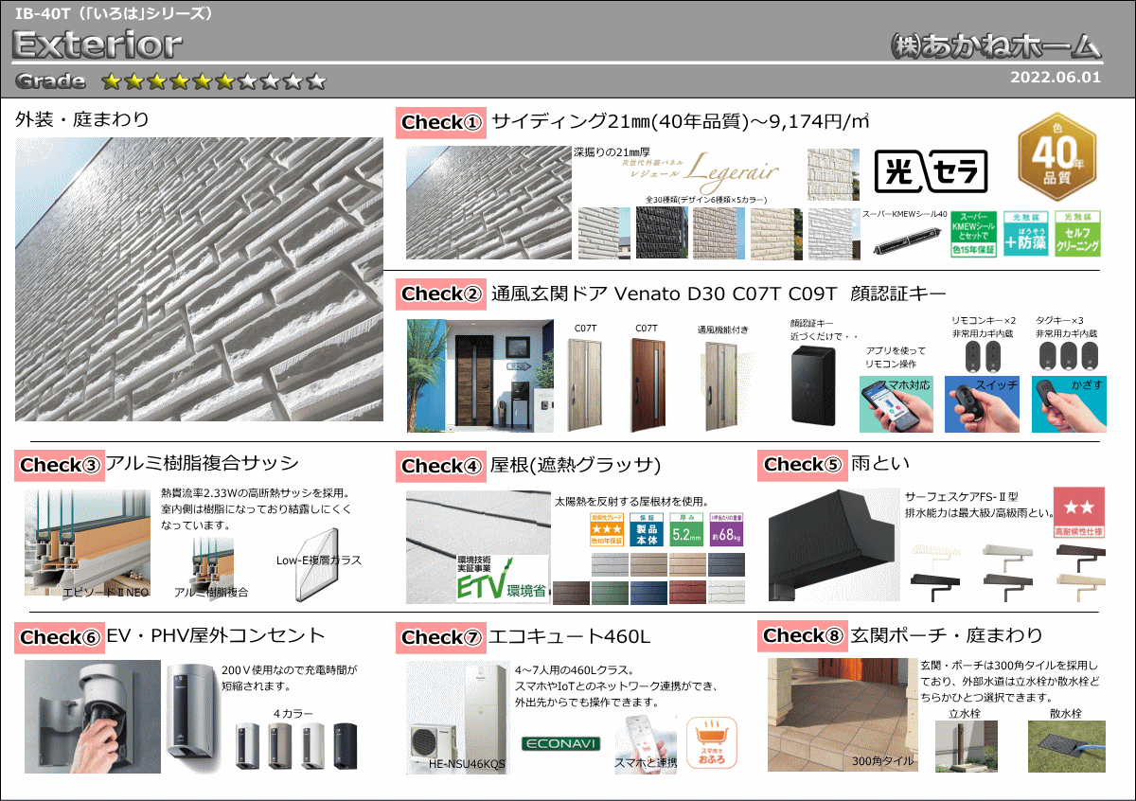
Task: Click the スマホ対応 phone image
Action: (896, 404)
